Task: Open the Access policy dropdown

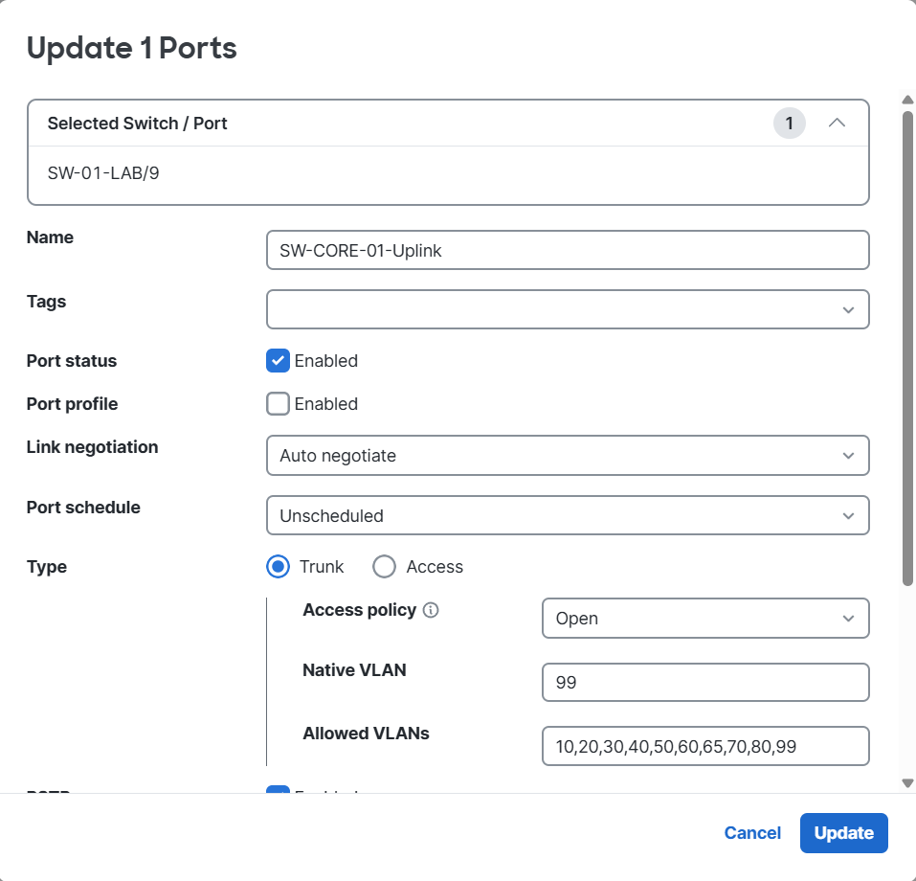Action: [x=704, y=619]
